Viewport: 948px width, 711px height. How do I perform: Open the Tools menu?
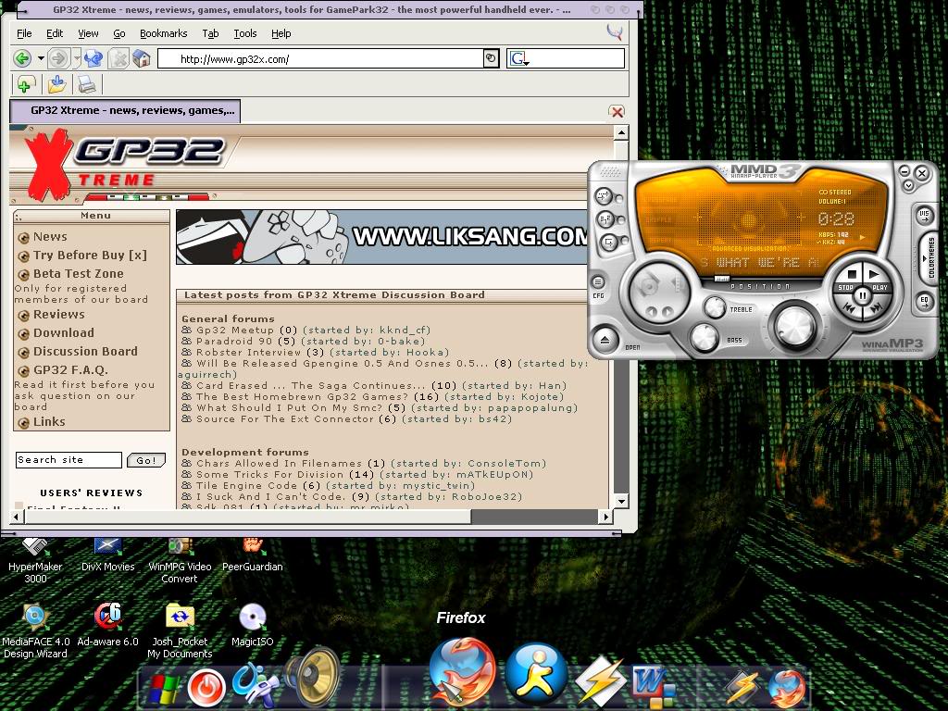coord(245,33)
